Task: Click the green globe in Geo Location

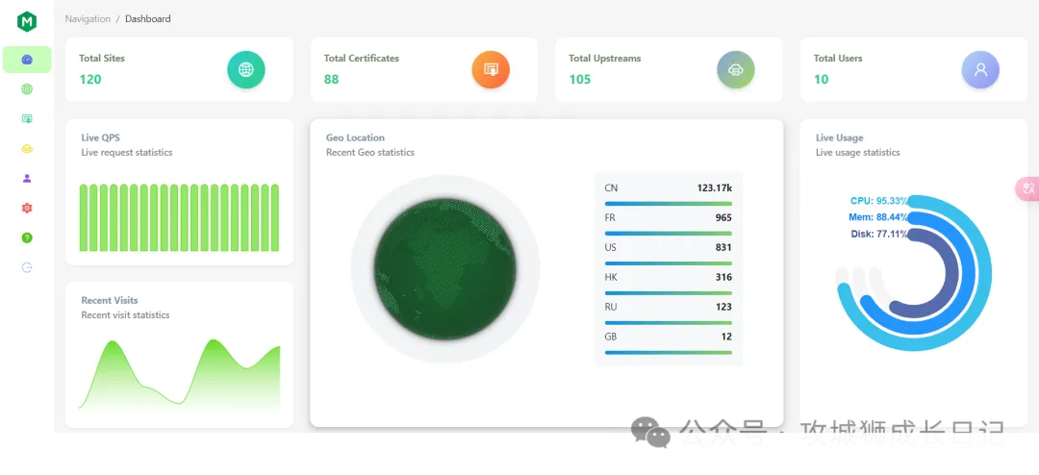Action: (x=444, y=269)
